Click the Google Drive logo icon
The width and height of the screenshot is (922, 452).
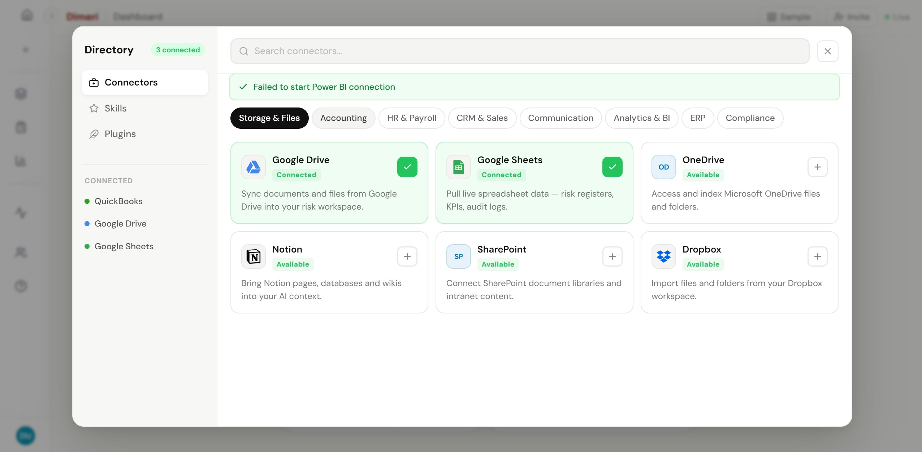coord(253,167)
